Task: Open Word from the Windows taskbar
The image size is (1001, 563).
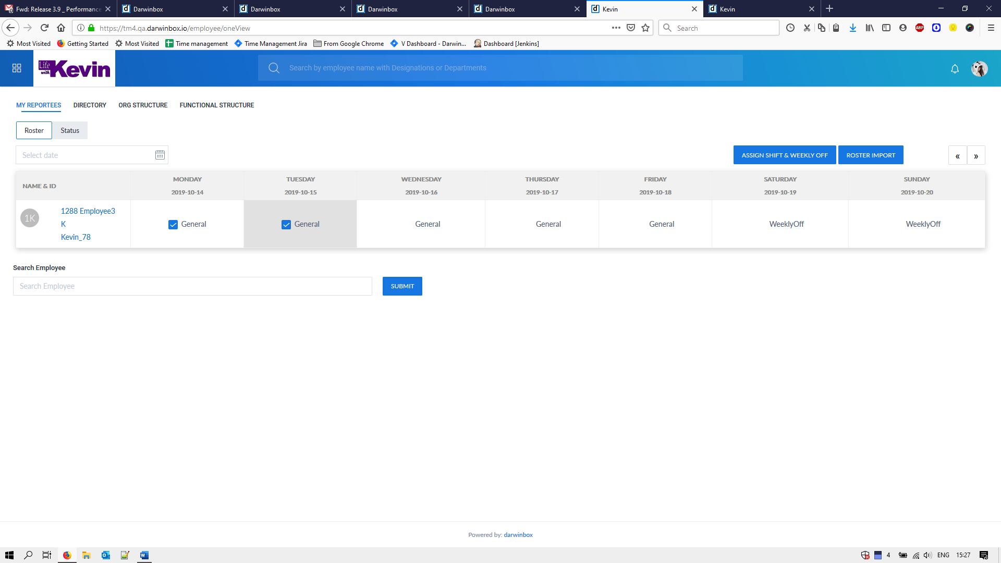Action: 144,555
